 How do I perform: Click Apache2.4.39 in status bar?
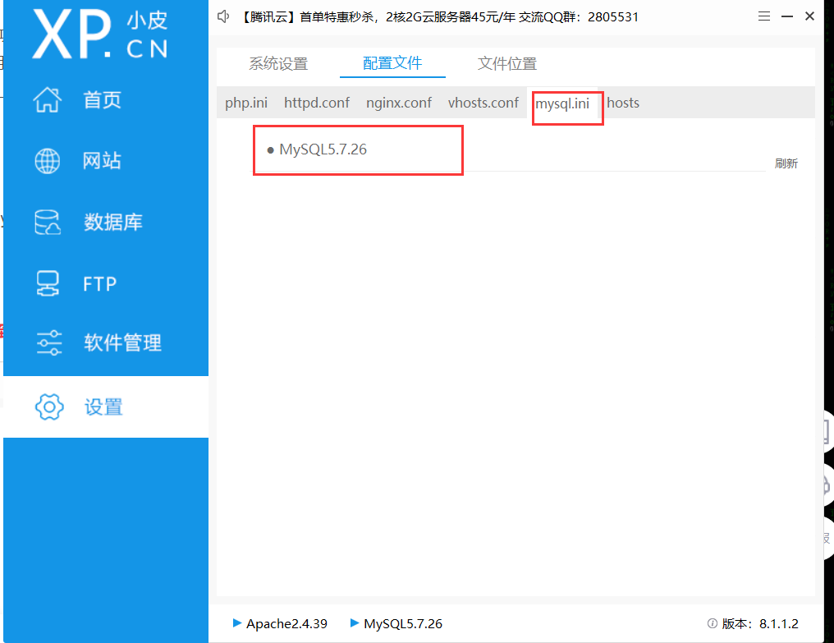(286, 623)
